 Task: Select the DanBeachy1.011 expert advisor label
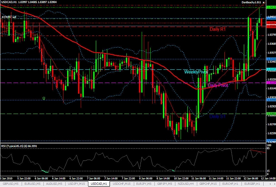[251, 2]
